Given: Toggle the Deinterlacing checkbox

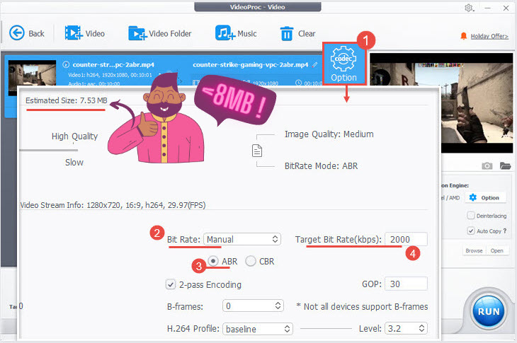Looking at the screenshot, I should 471,216.
